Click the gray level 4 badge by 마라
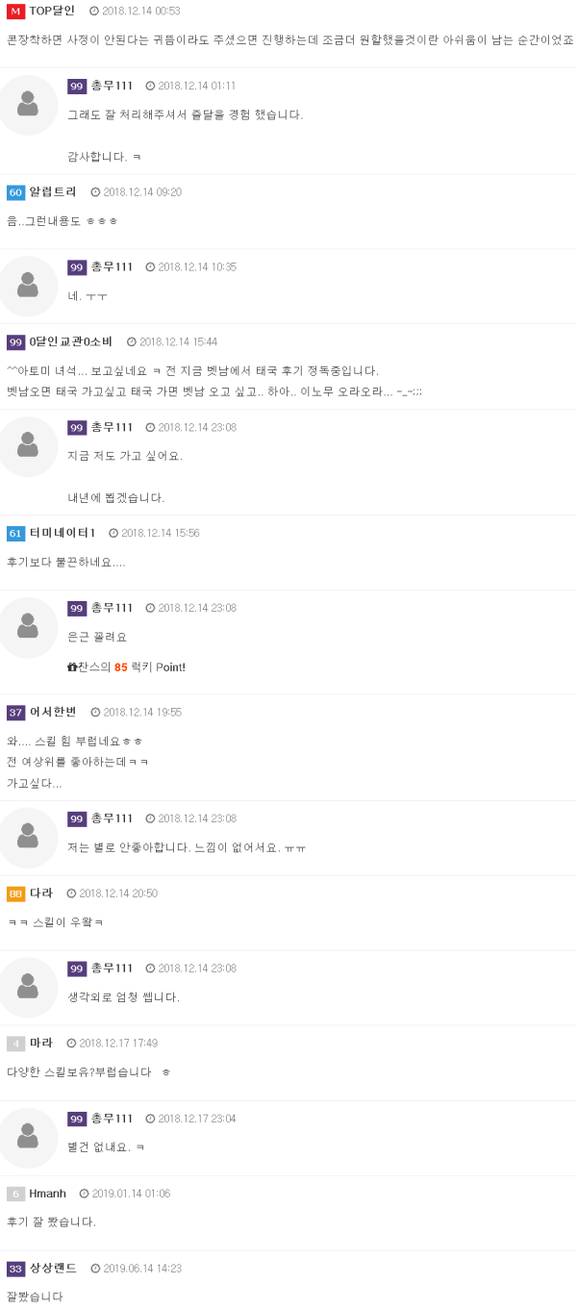 (15, 1044)
